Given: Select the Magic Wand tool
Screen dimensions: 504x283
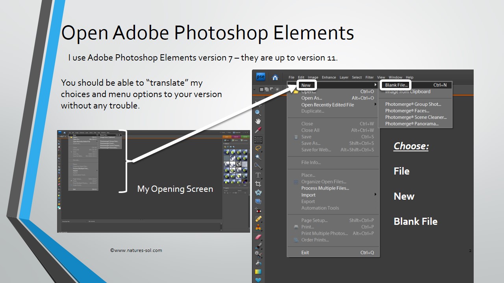Looking at the screenshot, I should (x=258, y=157).
